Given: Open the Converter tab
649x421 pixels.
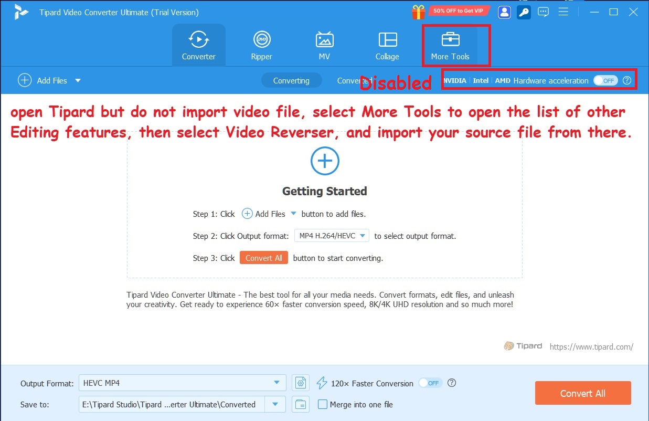Looking at the screenshot, I should pyautogui.click(x=199, y=45).
